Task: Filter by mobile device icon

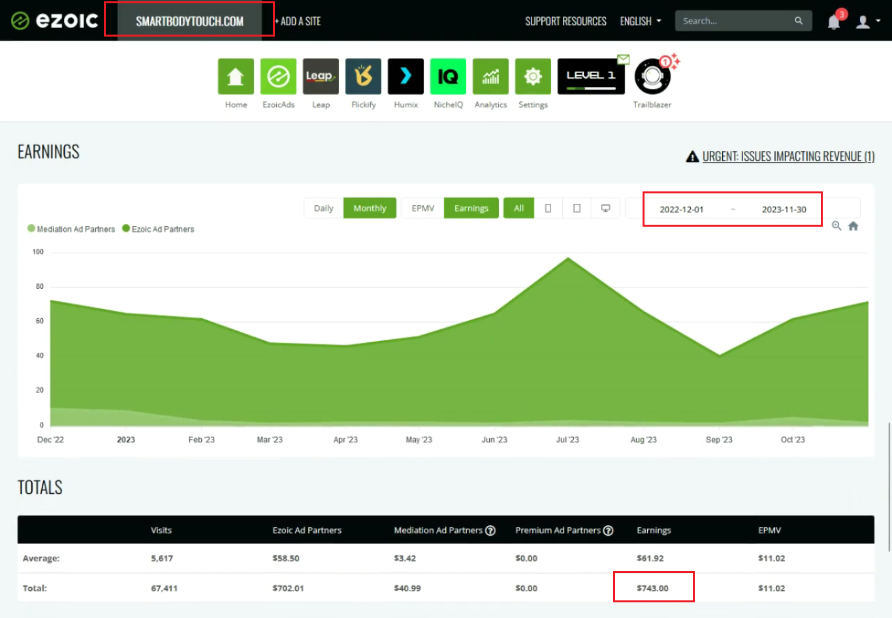Action: coord(548,208)
